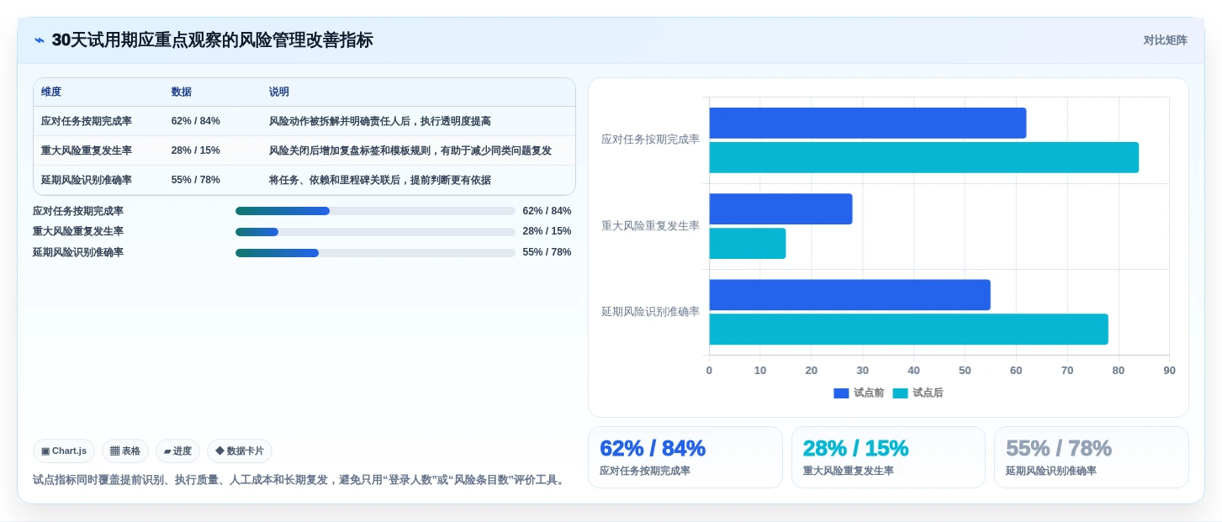Click progress value 62% / 84%
Image resolution: width=1222 pixels, height=522 pixels.
coord(547,211)
